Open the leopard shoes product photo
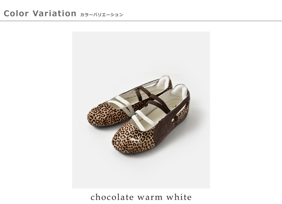Image resolution: width=282 pixels, height=204 pixels. click(x=141, y=110)
